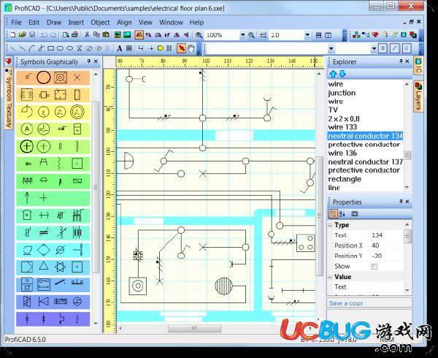This screenshot has width=438, height=358.
Task: Click the Explorer list scrollbar thumb
Action: tap(407, 155)
